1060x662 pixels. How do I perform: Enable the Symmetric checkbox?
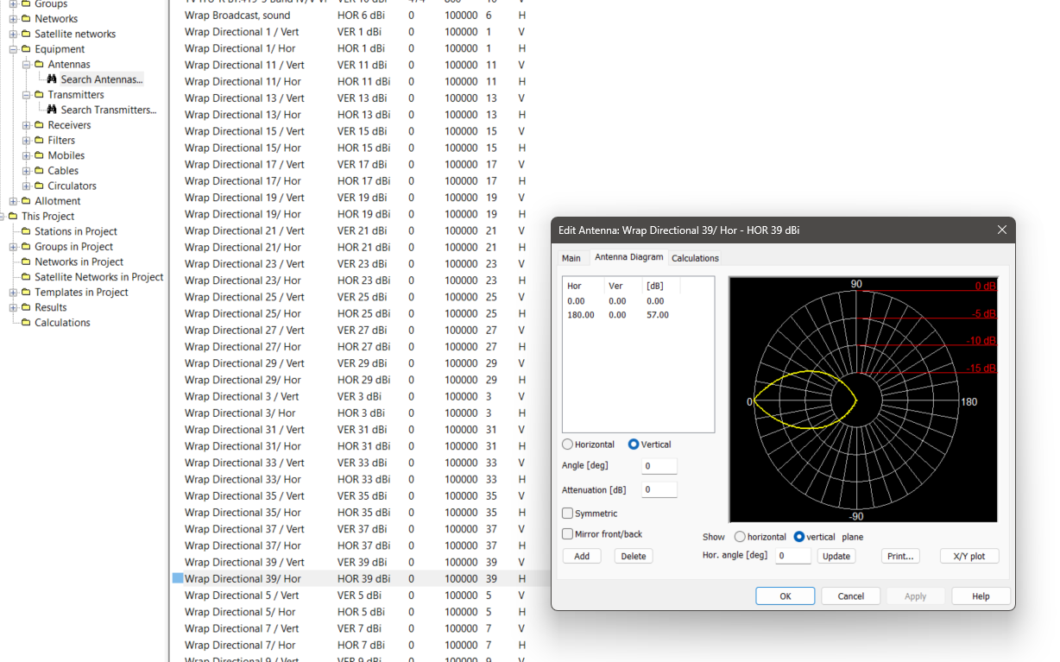click(x=567, y=514)
